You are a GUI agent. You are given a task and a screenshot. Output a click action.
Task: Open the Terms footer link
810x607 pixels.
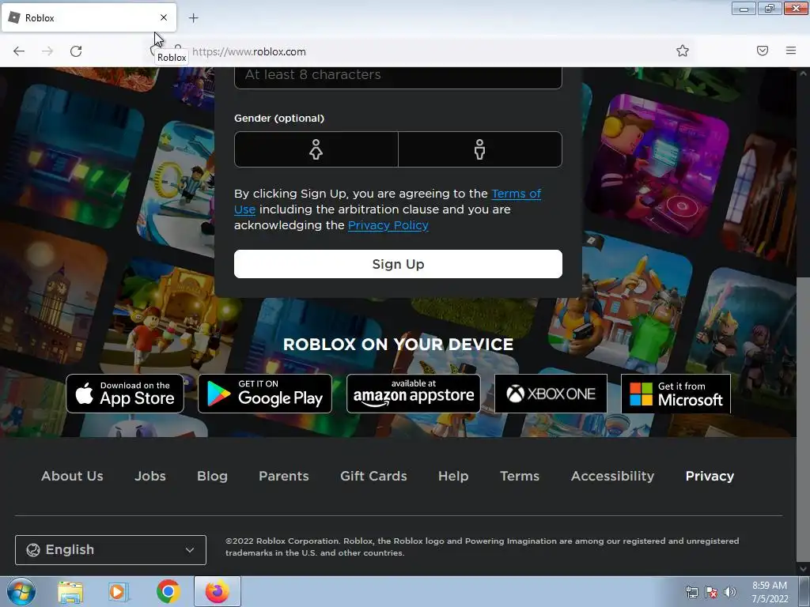(520, 476)
